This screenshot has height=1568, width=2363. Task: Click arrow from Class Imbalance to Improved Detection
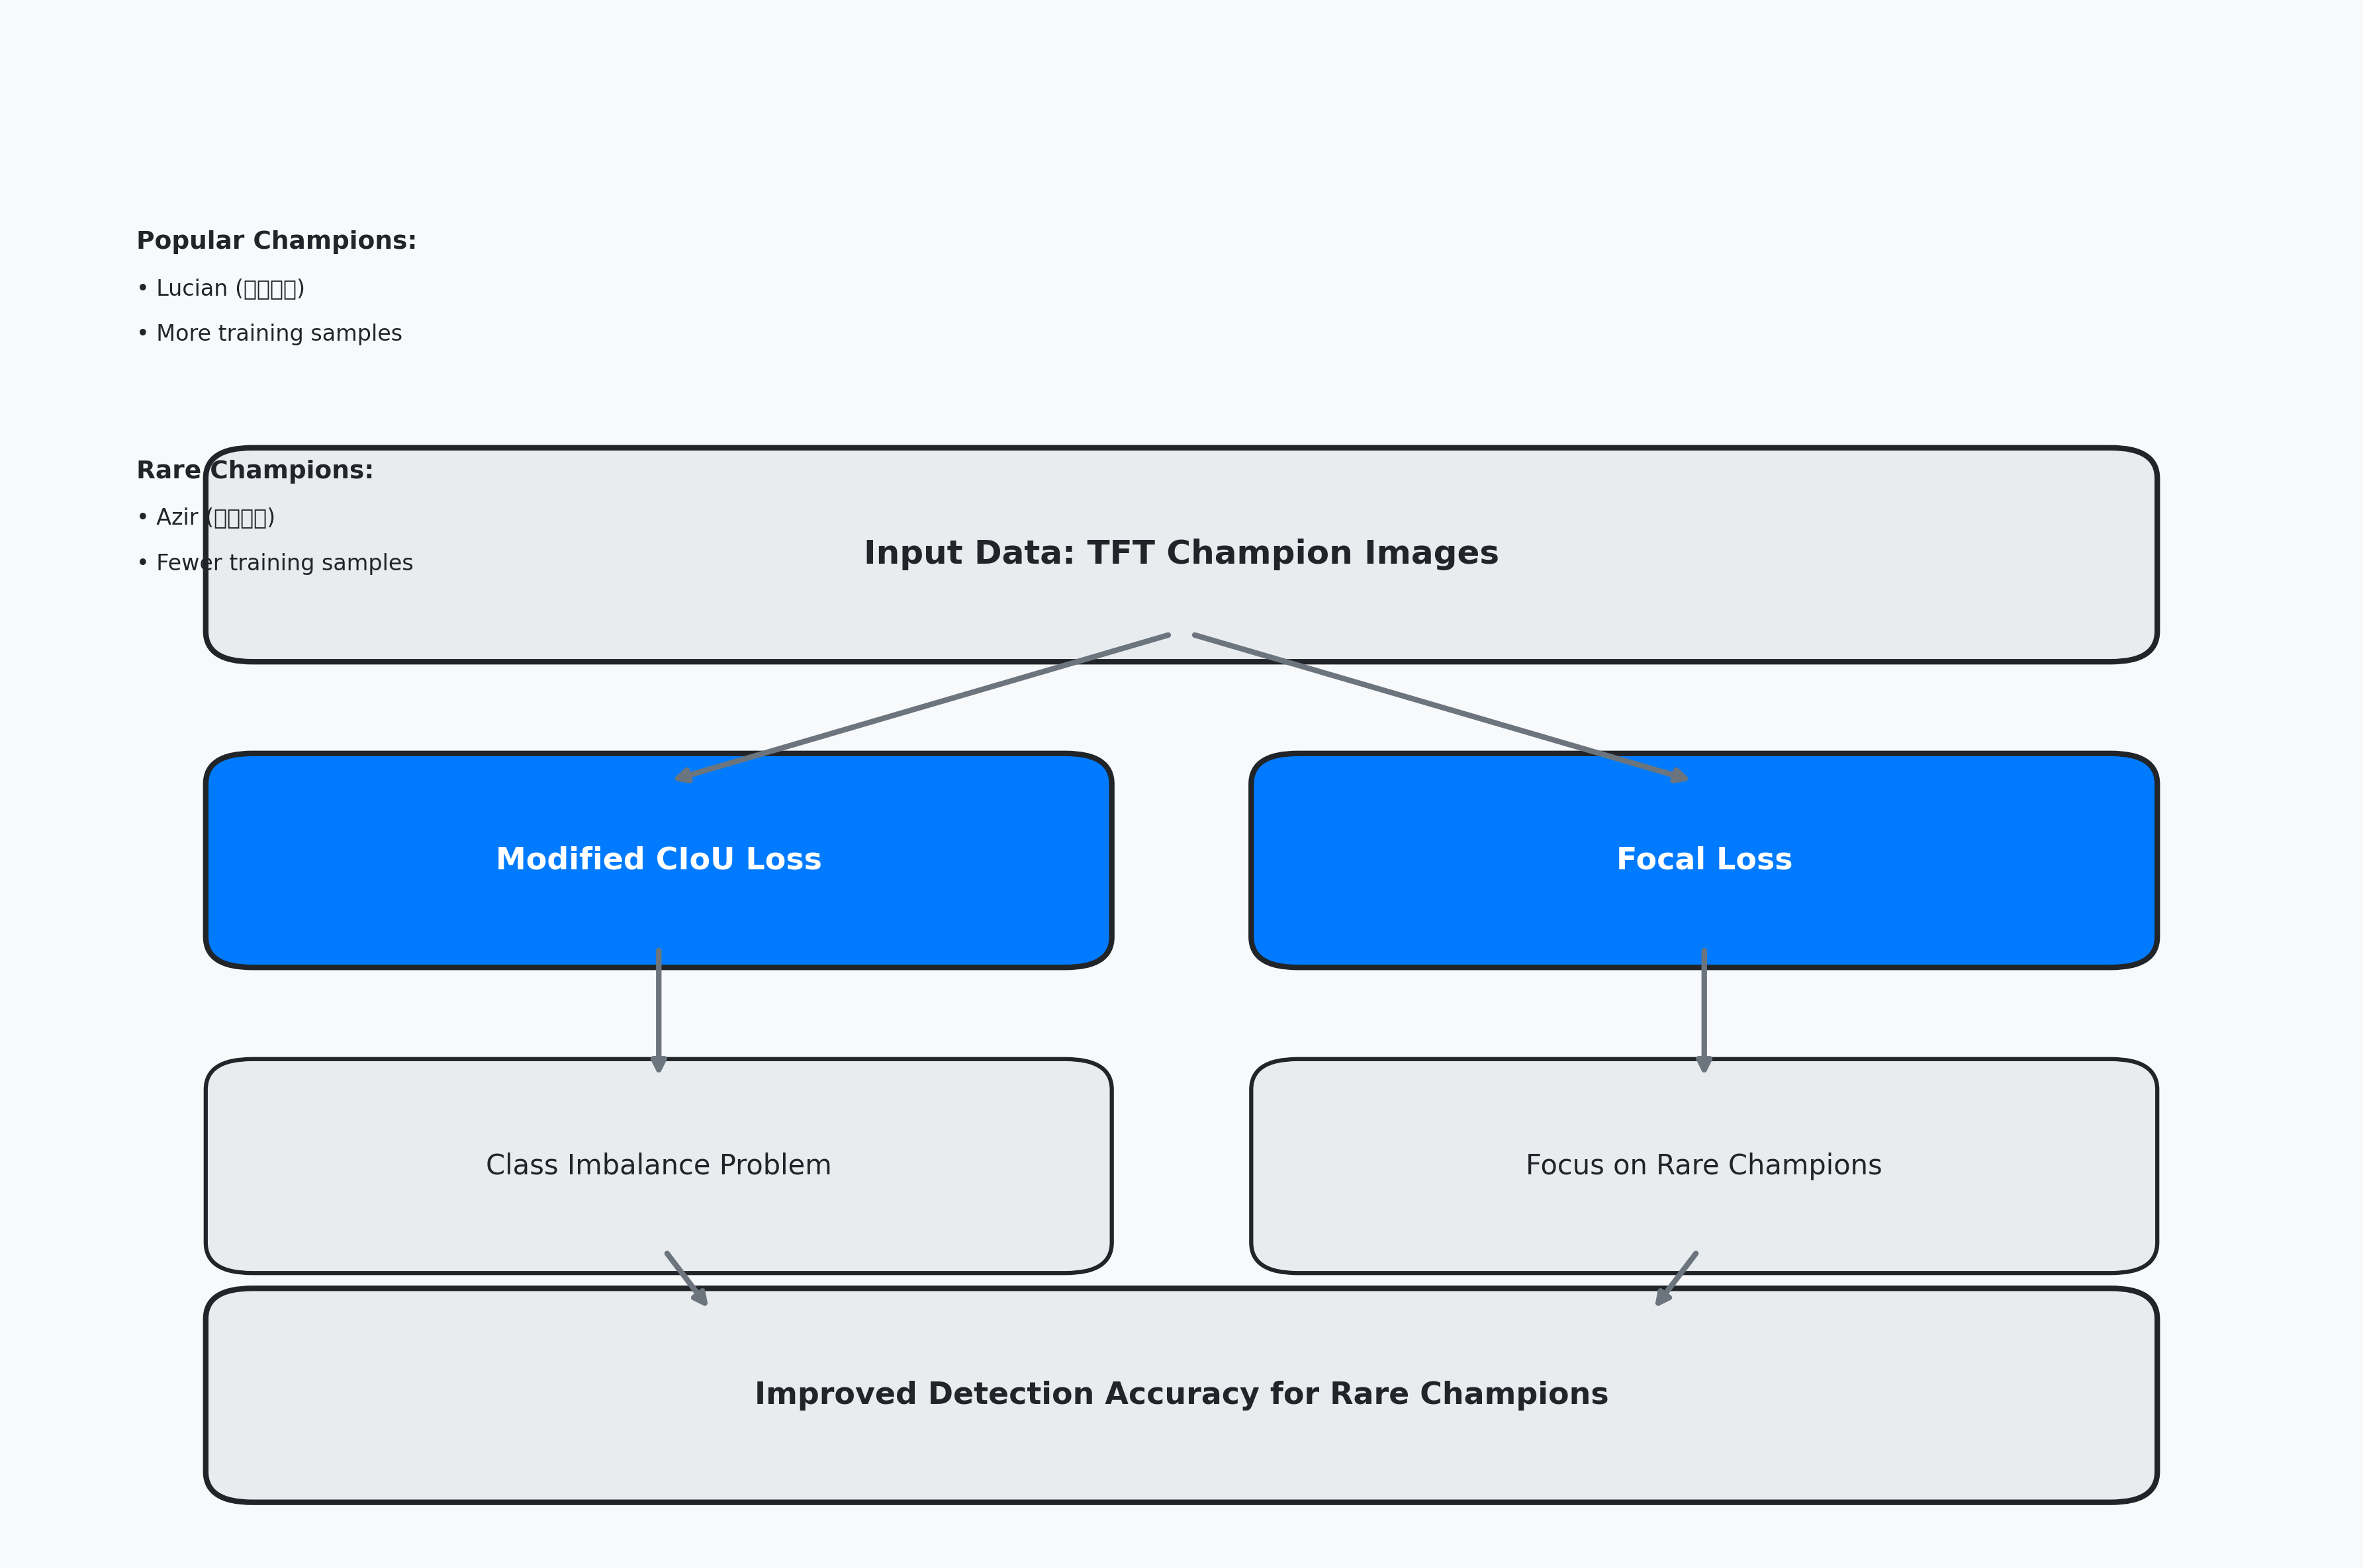tap(686, 1278)
